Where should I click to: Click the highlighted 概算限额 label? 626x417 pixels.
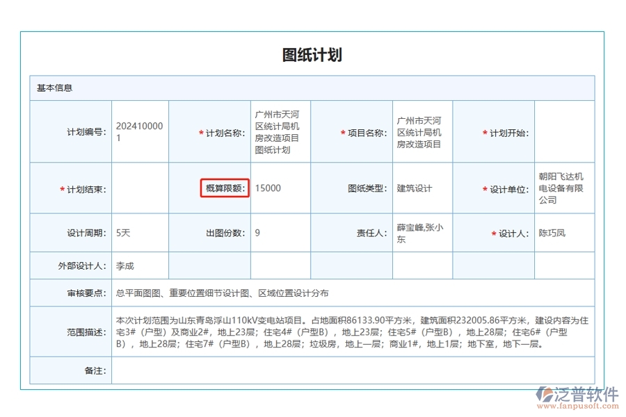point(224,188)
